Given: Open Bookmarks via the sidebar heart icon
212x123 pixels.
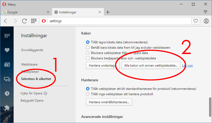Looking at the screenshot, I should pos(7,50).
